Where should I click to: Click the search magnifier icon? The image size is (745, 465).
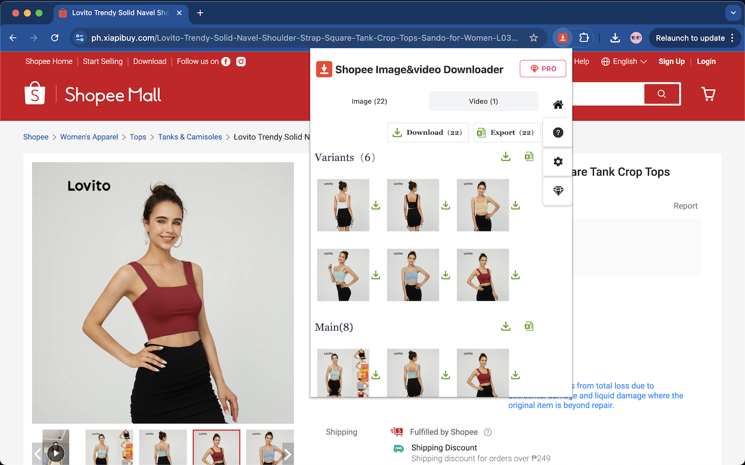pyautogui.click(x=662, y=94)
